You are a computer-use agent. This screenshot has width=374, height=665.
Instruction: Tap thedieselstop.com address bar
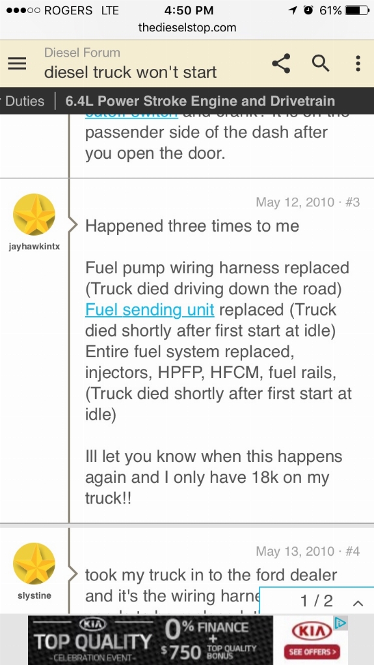tap(187, 27)
